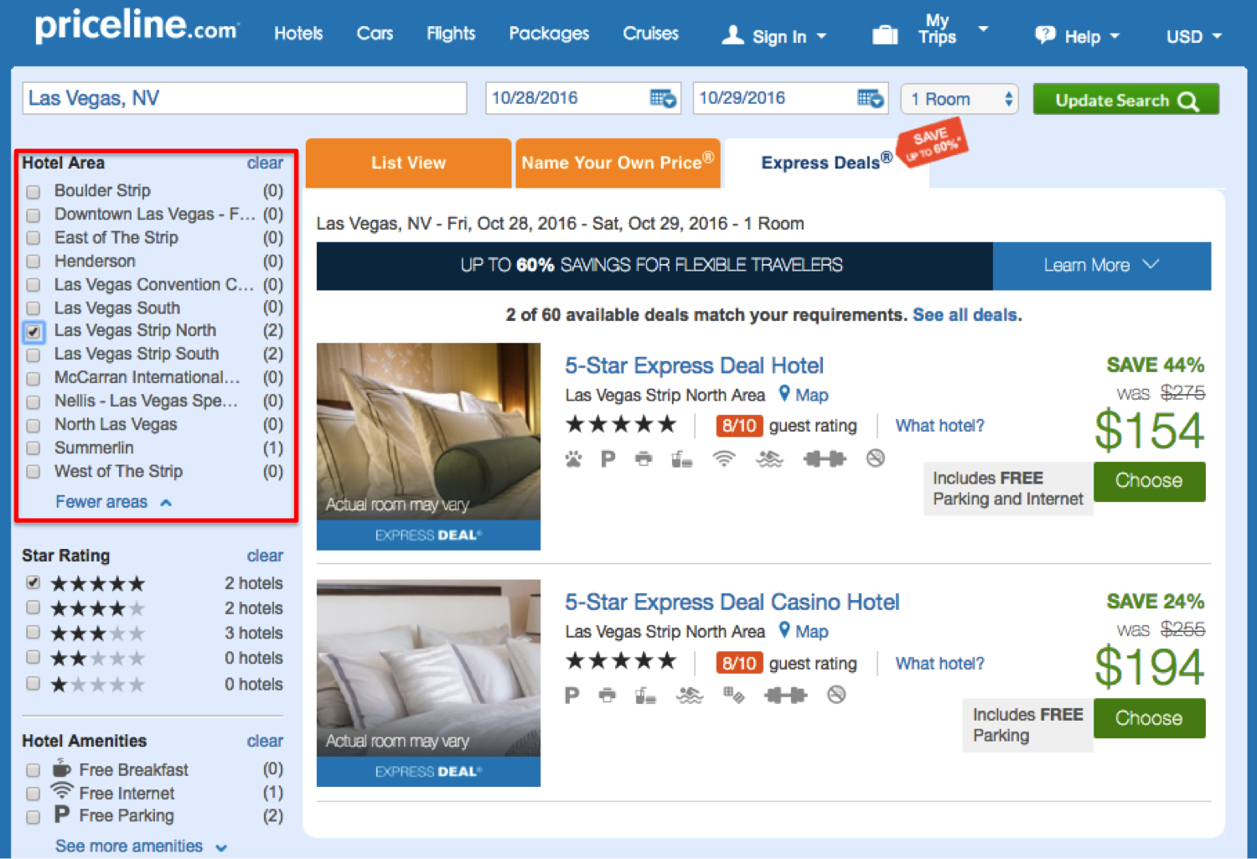
Task: Click map pin icon for the $194 casino hotel
Action: (x=784, y=629)
